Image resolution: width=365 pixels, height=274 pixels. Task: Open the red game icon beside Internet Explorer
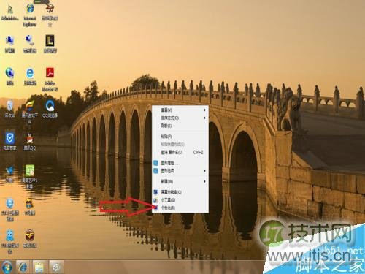click(x=50, y=15)
